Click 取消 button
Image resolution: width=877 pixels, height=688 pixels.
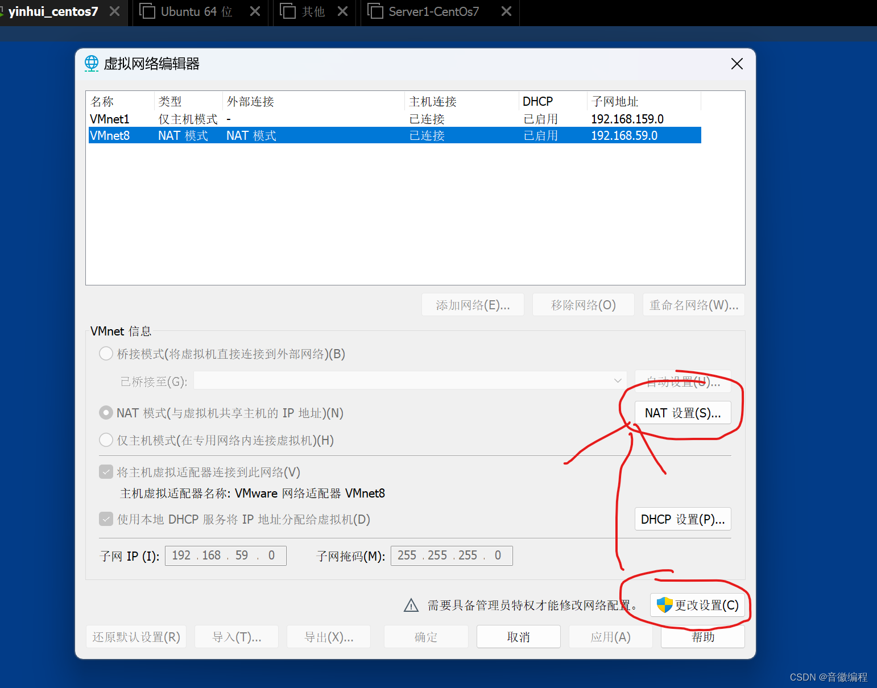point(519,637)
